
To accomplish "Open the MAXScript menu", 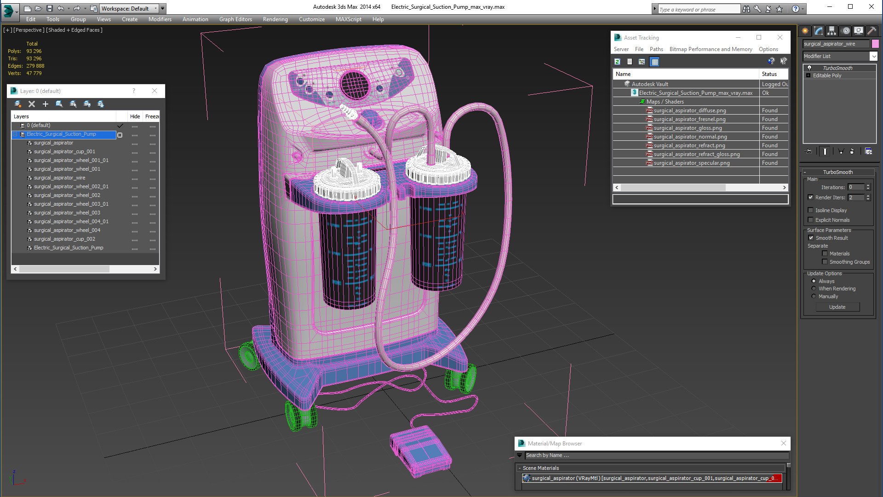I will tap(348, 19).
